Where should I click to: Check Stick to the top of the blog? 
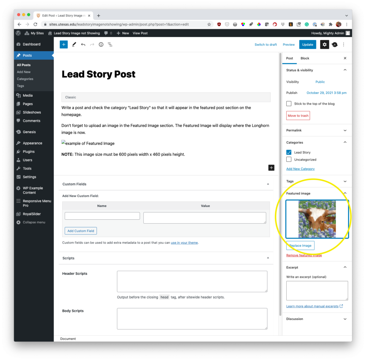[289, 103]
